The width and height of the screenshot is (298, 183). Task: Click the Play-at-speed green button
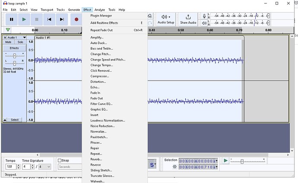point(225,161)
